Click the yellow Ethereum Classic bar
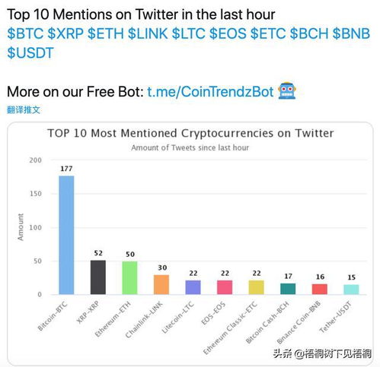The image size is (380, 367). (x=257, y=287)
